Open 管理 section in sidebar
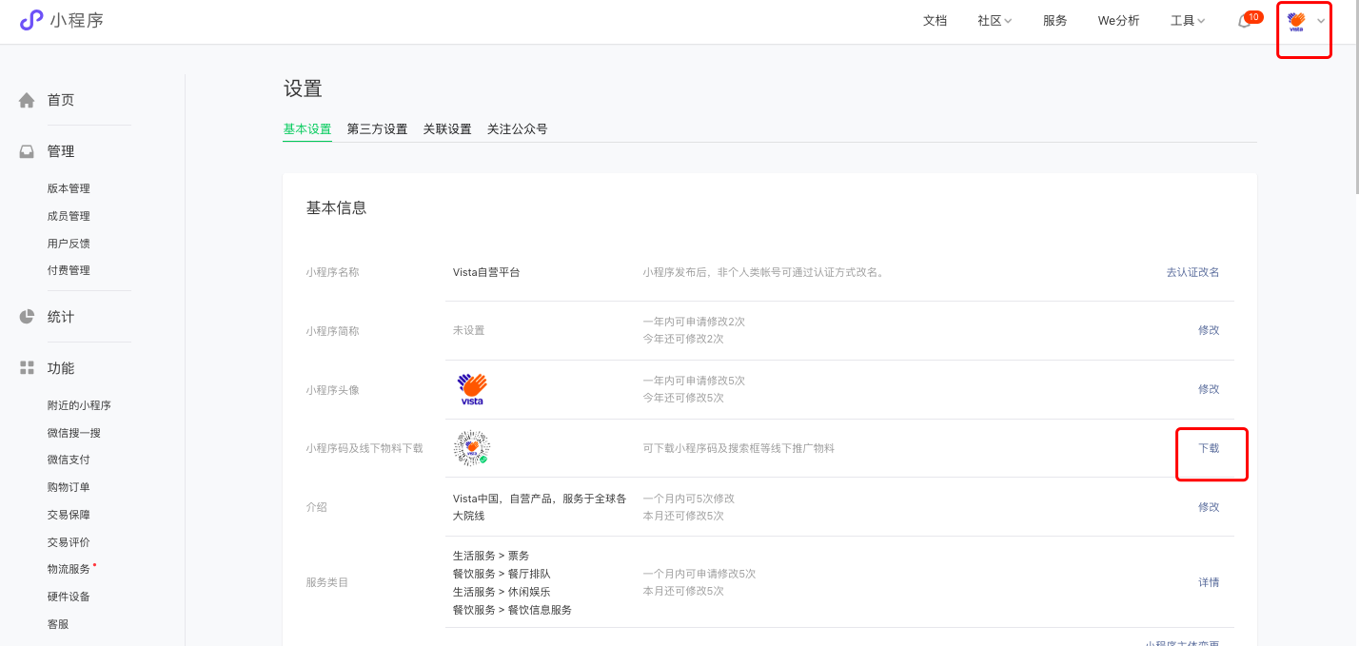Image resolution: width=1359 pixels, height=646 pixels. (x=61, y=151)
